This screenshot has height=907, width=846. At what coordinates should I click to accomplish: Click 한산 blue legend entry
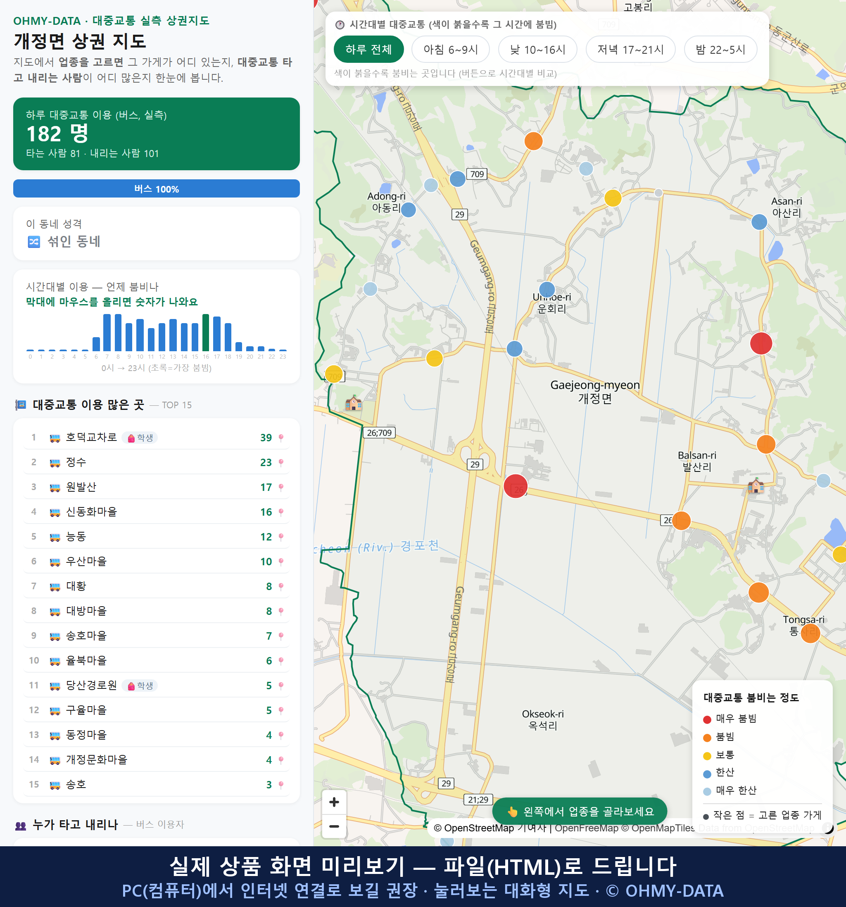pos(719,772)
